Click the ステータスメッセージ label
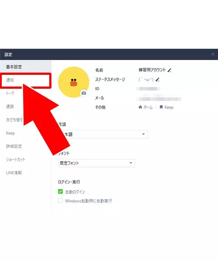218x261 pixels. click(110, 80)
